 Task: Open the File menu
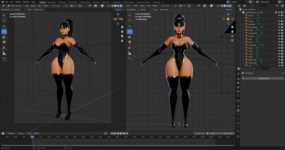pyautogui.click(x=7, y=2)
